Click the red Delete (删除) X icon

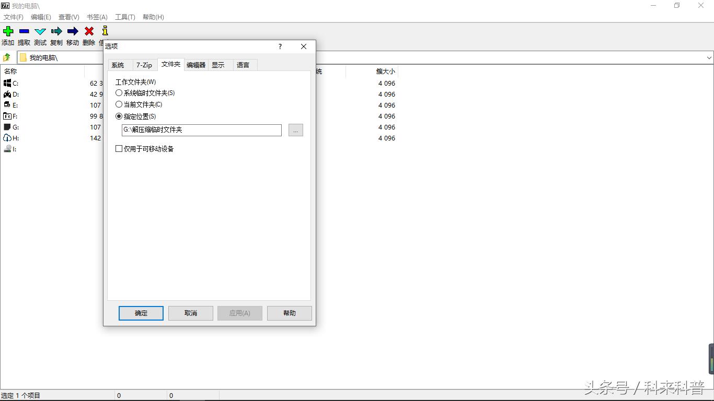point(89,31)
